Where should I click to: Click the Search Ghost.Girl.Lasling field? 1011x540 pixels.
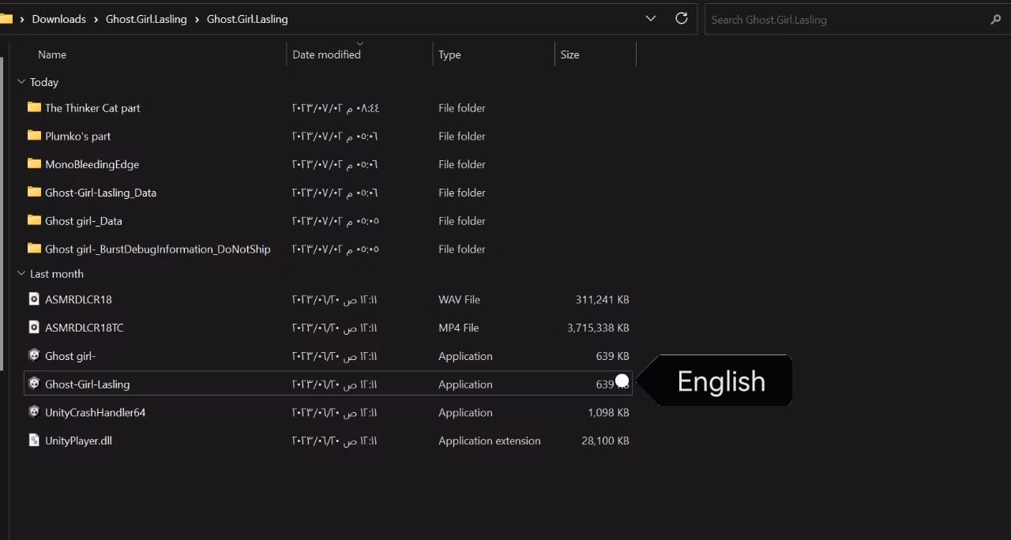[x=845, y=20]
